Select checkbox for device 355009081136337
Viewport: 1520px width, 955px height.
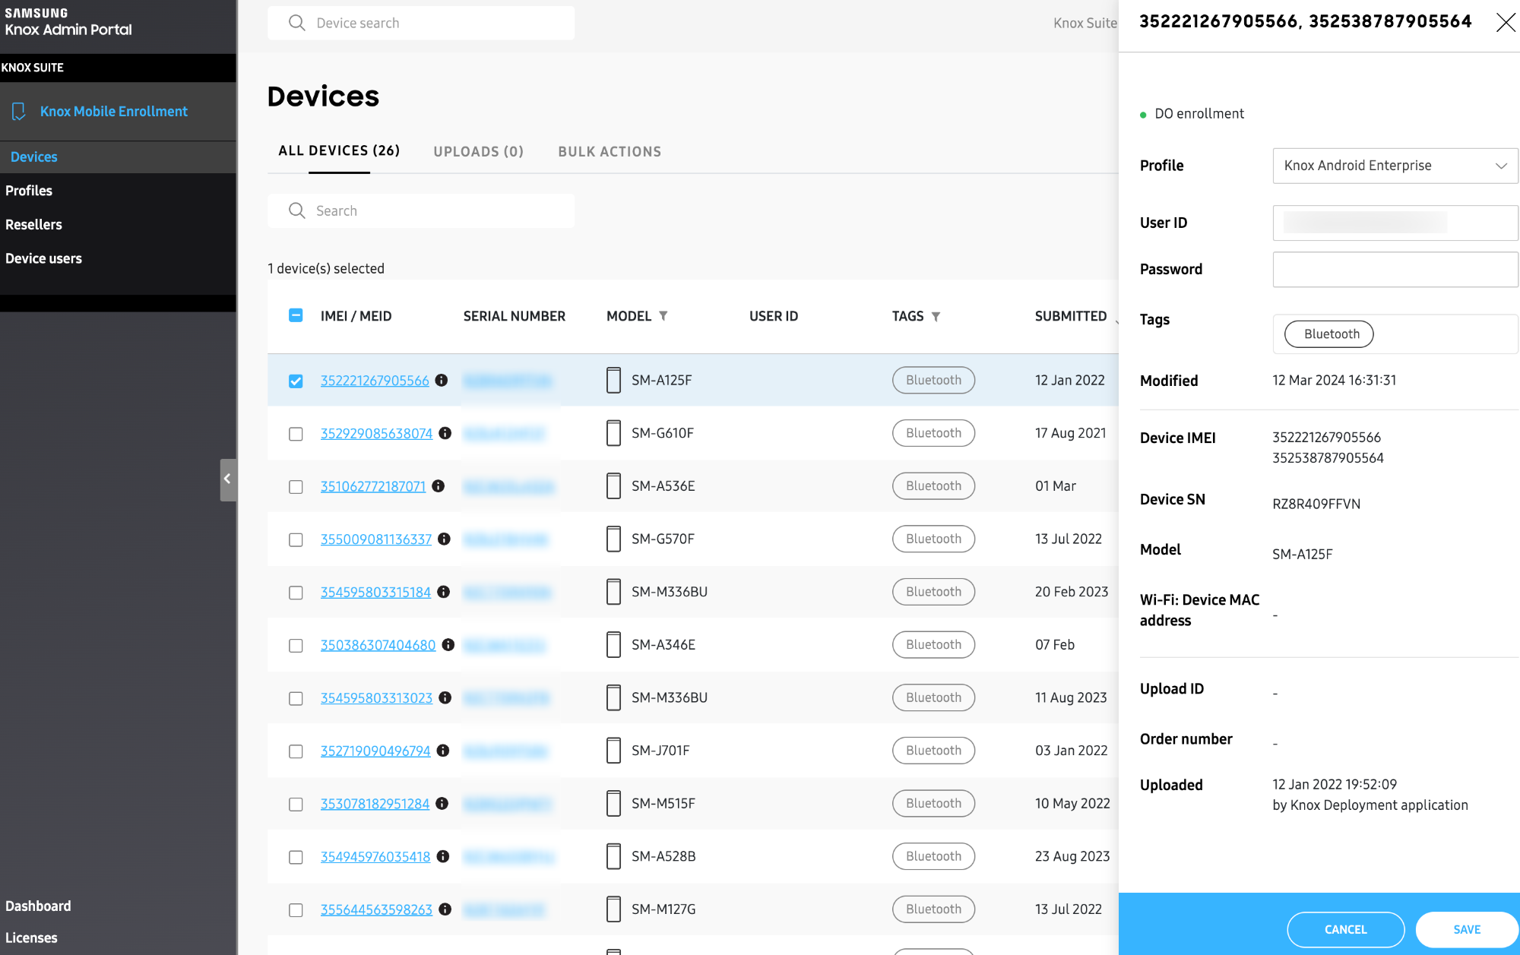coord(296,539)
